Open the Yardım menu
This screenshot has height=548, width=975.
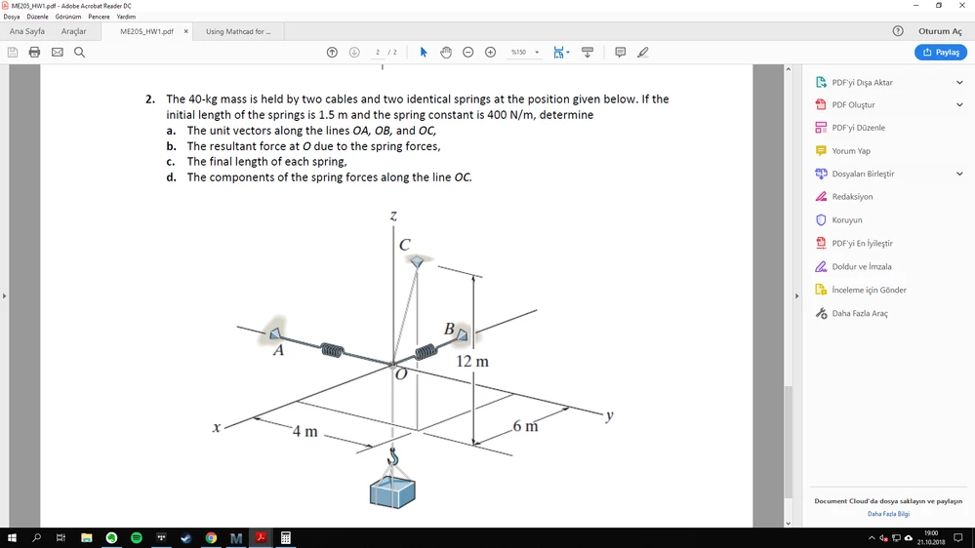click(126, 17)
